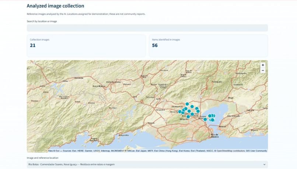Click the 'Search by location or image' label
The height and width of the screenshot is (169, 297).
[42, 21]
